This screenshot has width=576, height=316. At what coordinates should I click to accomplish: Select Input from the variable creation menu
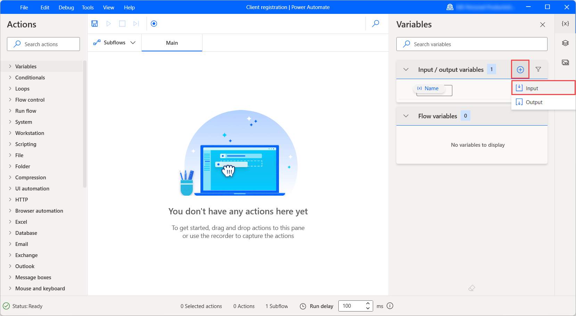pos(532,88)
